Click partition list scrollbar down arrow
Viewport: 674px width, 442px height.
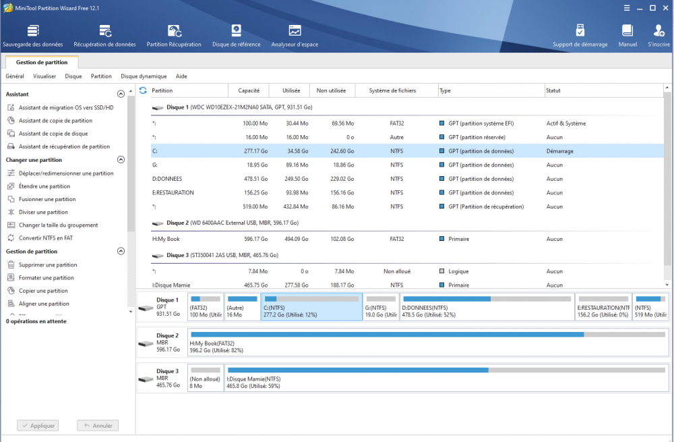click(667, 285)
